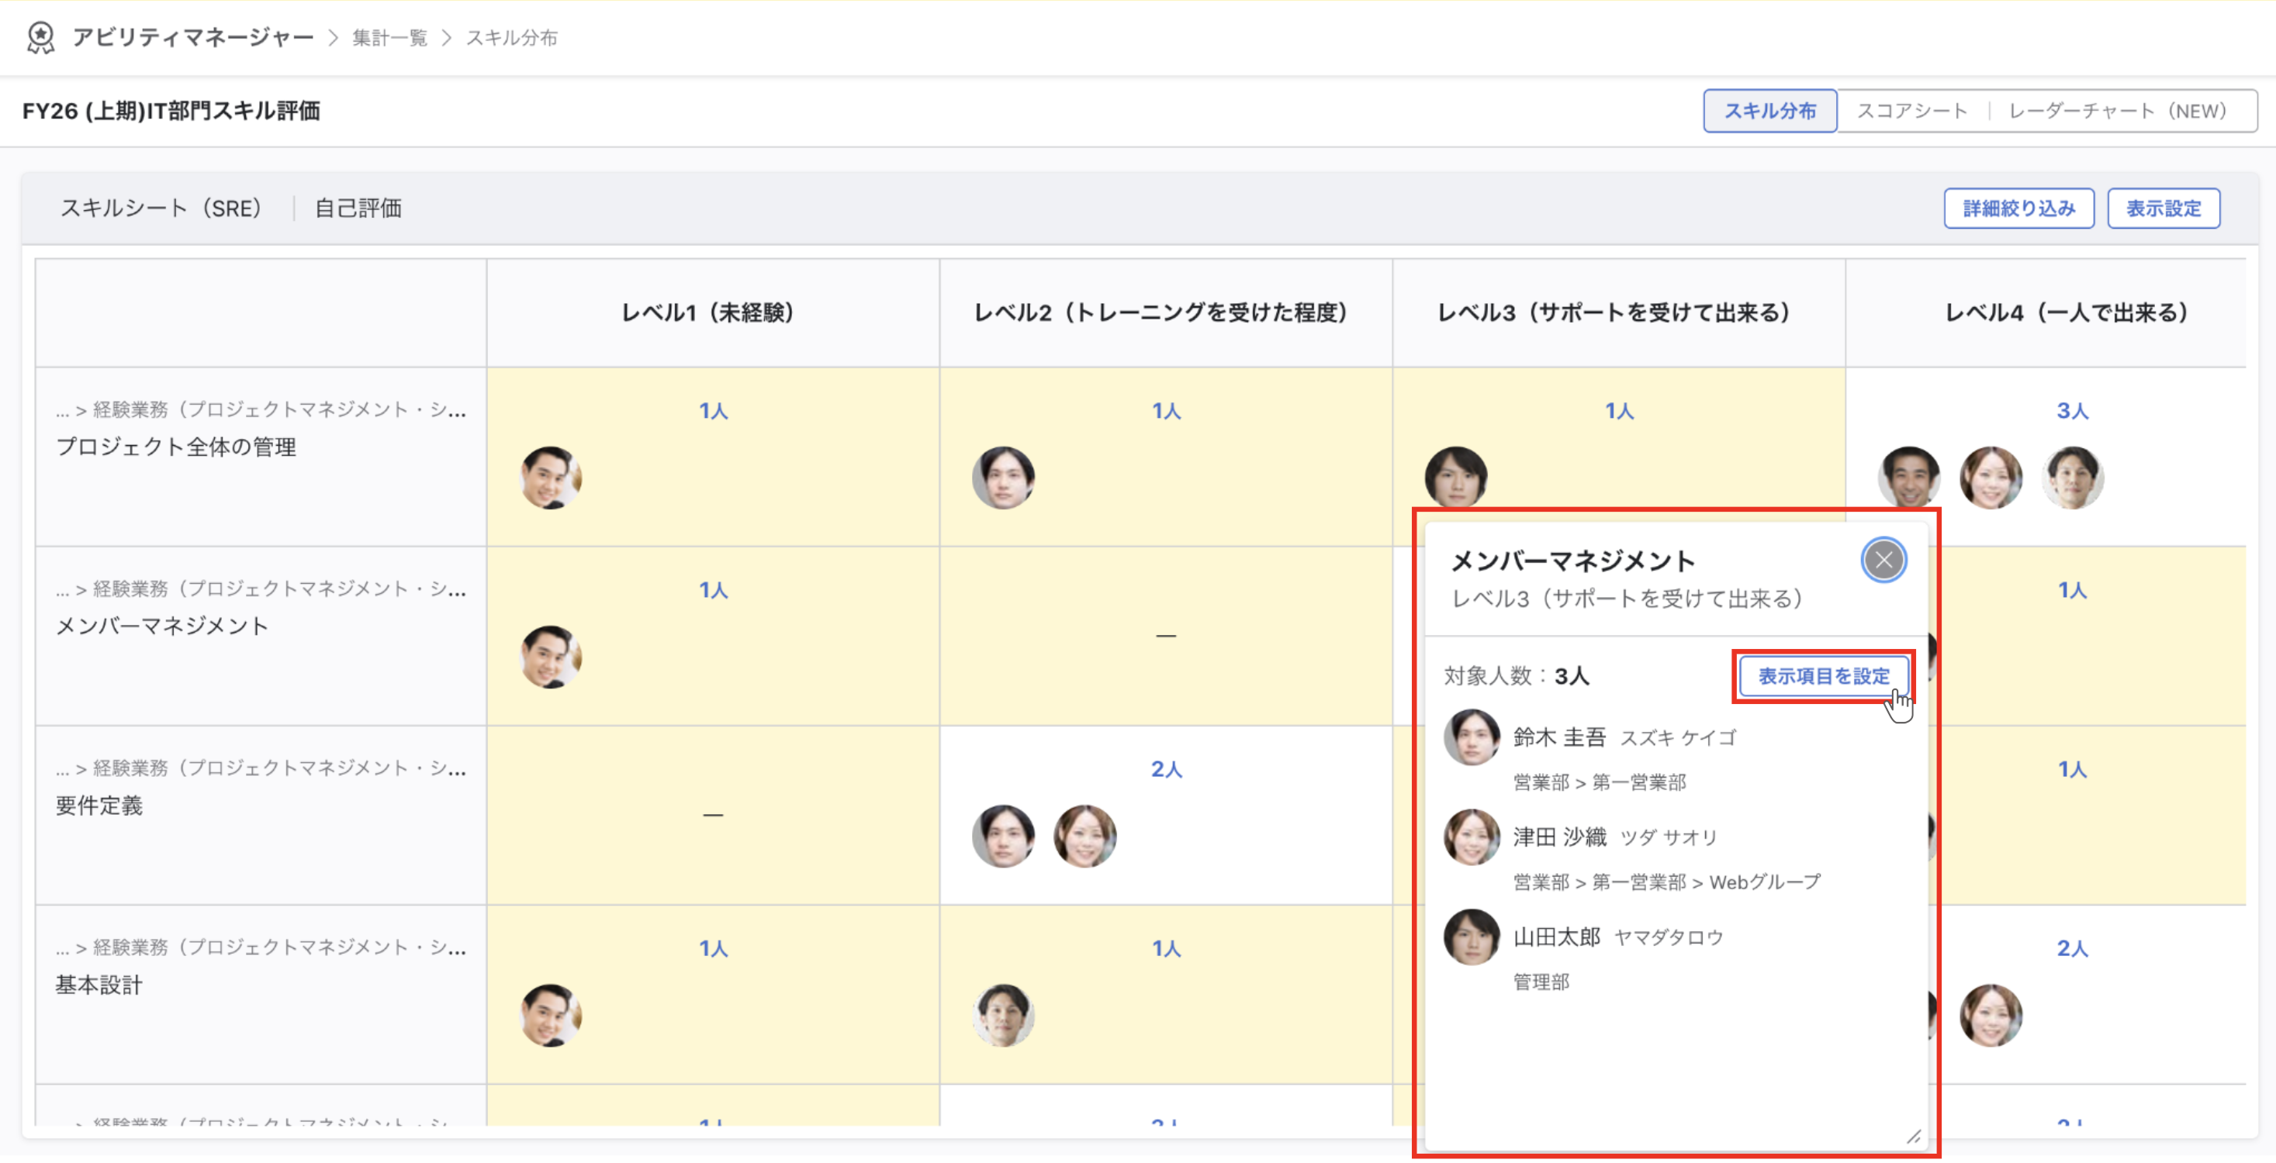This screenshot has height=1163, width=2276.
Task: Click the 要件定義 row label
Action: pos(99,806)
